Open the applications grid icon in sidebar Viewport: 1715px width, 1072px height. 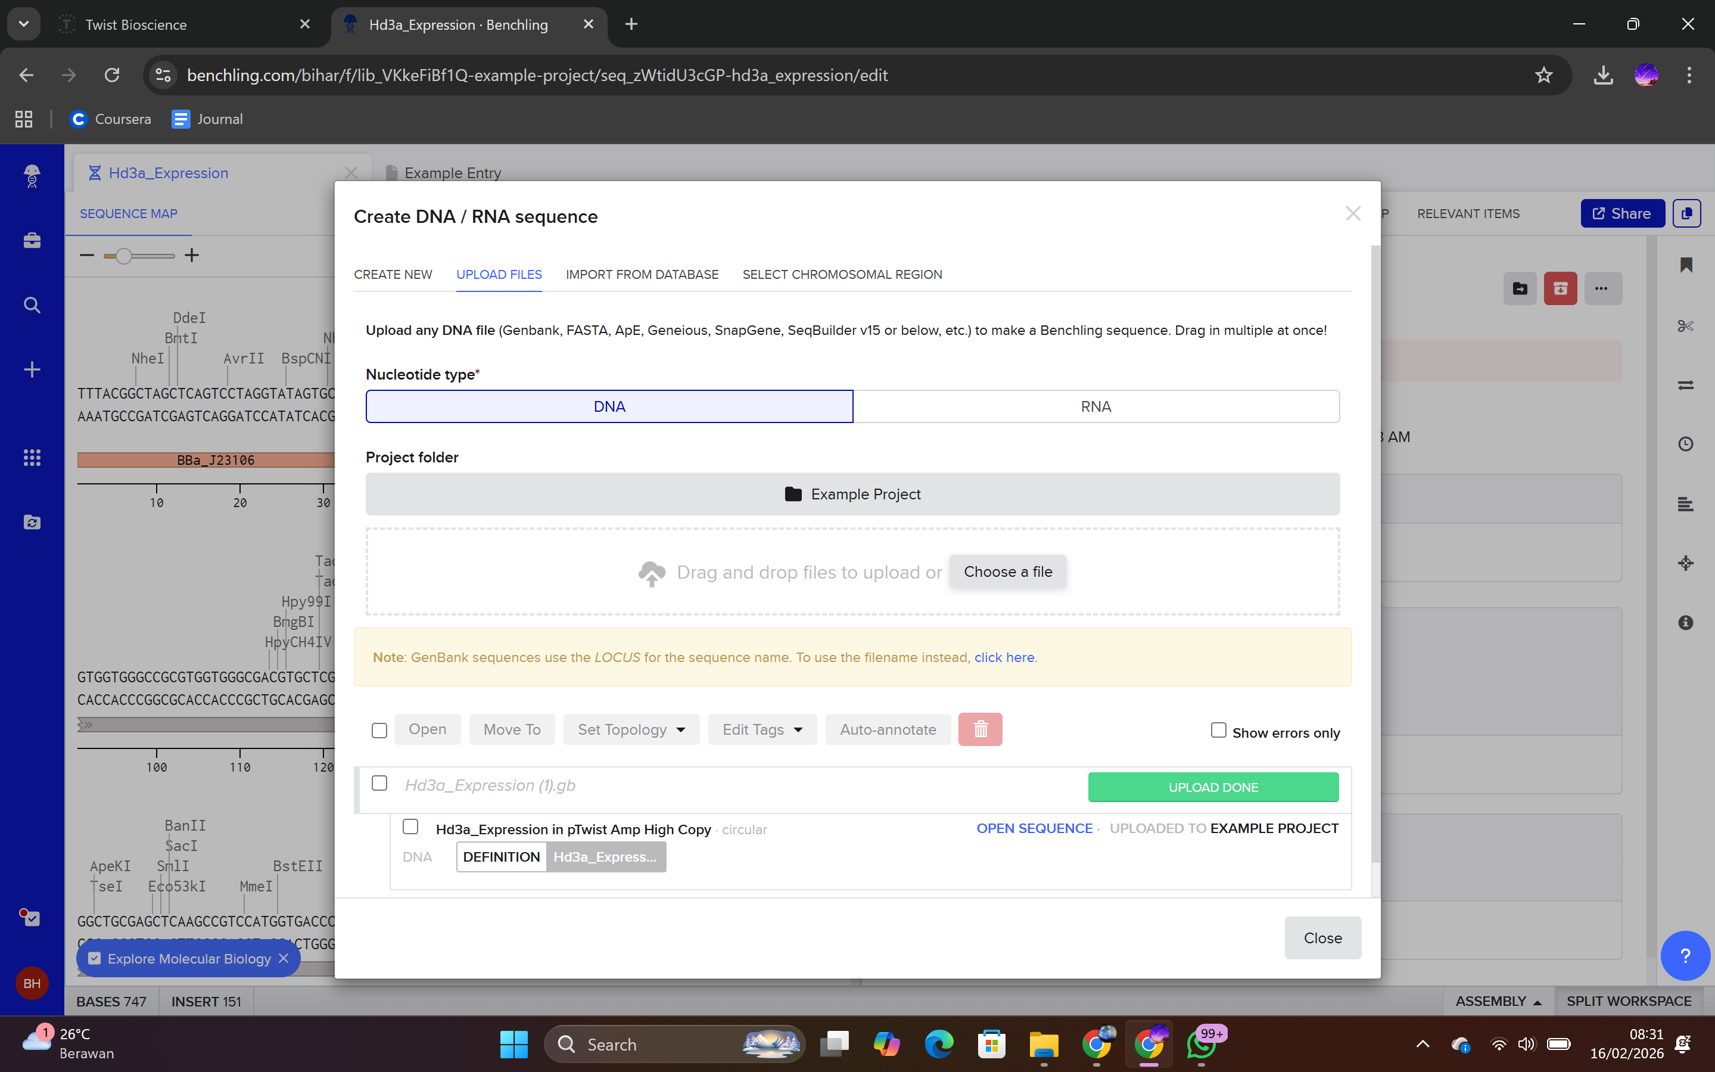(32, 457)
